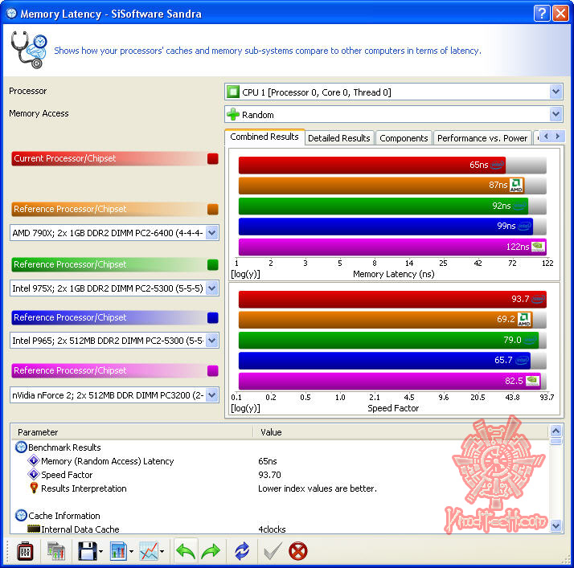Click the grey checkmark OK icon
This screenshot has height=568, width=574.
pyautogui.click(x=273, y=551)
